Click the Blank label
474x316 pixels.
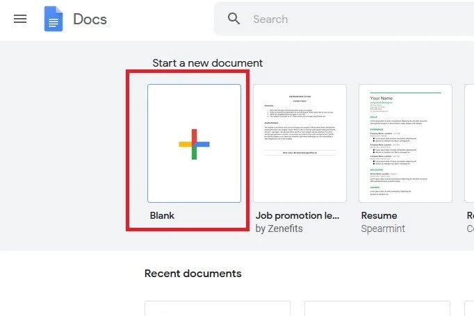(x=162, y=215)
